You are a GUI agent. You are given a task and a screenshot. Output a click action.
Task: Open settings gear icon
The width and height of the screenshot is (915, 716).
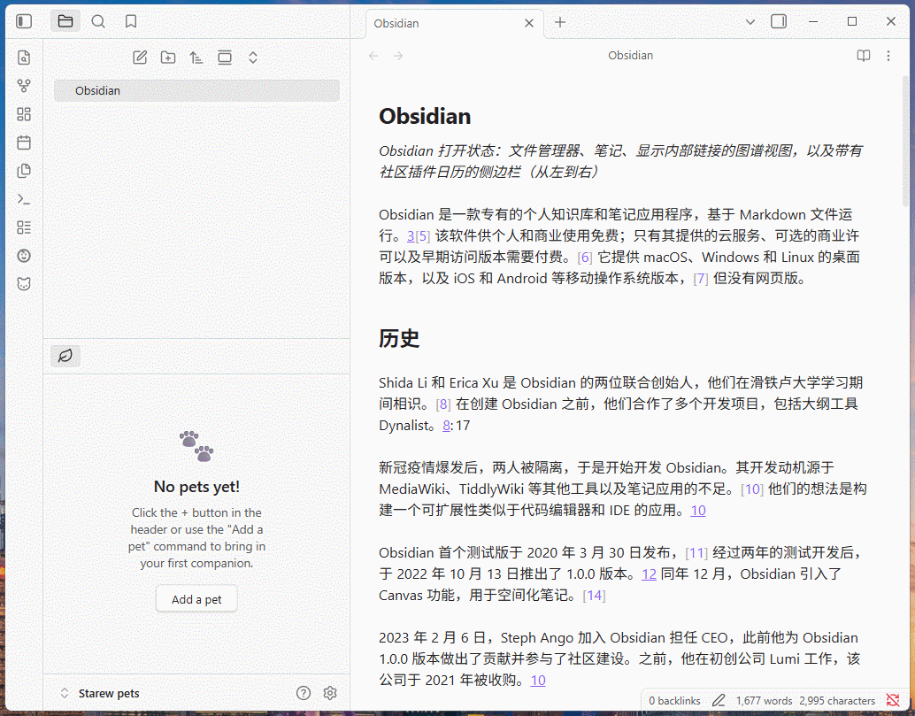click(330, 693)
